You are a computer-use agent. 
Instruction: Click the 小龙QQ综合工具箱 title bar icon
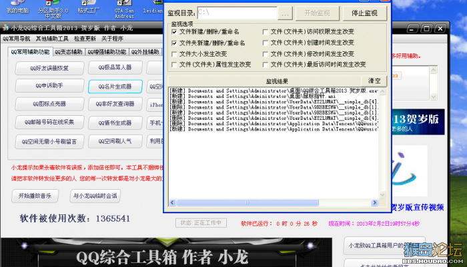click(5, 28)
